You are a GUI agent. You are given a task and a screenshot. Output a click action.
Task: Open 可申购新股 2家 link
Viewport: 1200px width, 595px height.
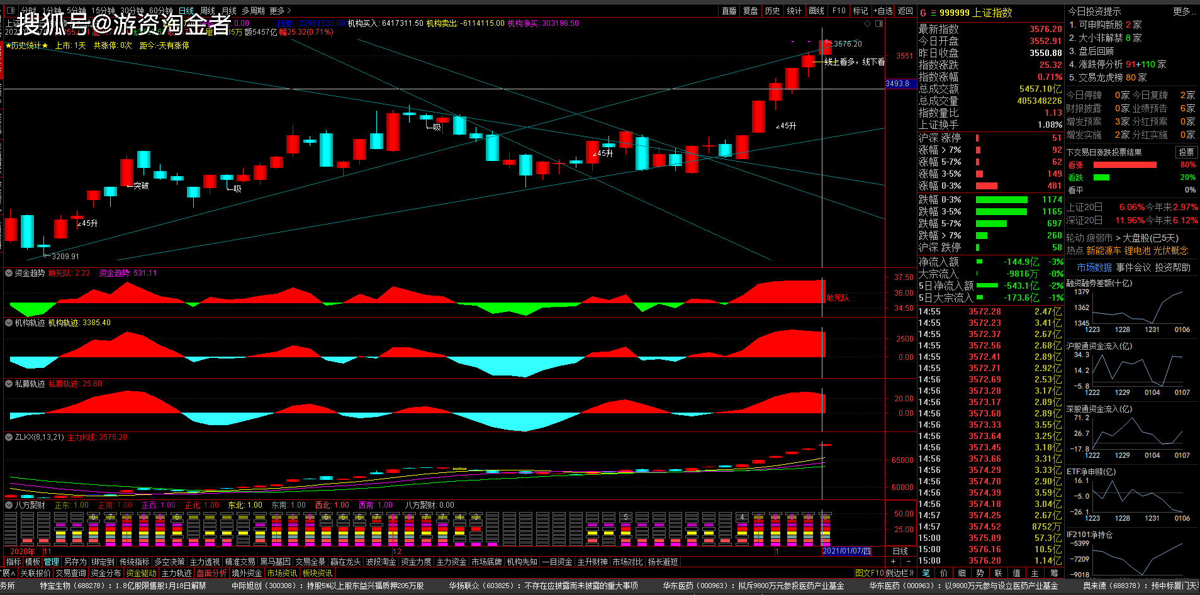[x=1104, y=25]
